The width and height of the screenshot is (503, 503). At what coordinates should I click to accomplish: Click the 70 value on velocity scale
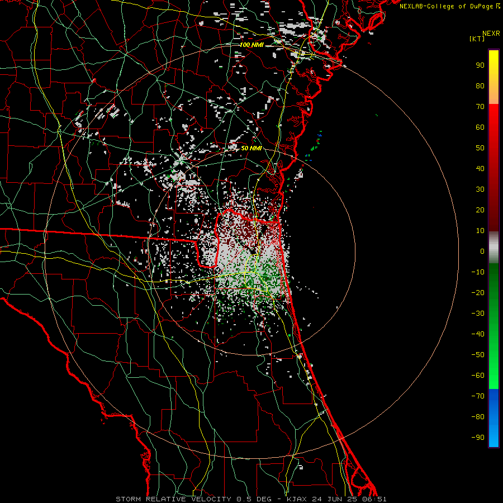tap(480, 107)
